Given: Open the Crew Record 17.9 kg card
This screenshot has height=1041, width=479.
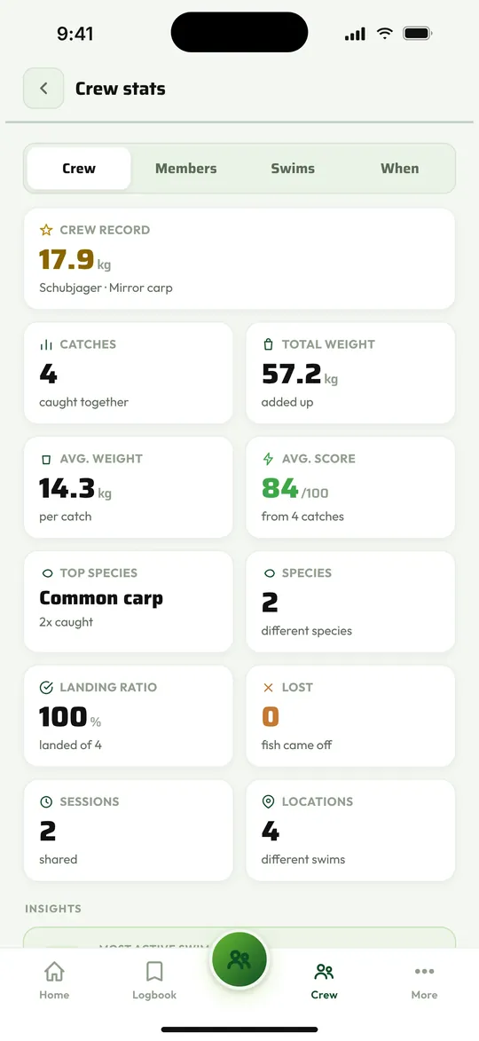Looking at the screenshot, I should pos(239,259).
